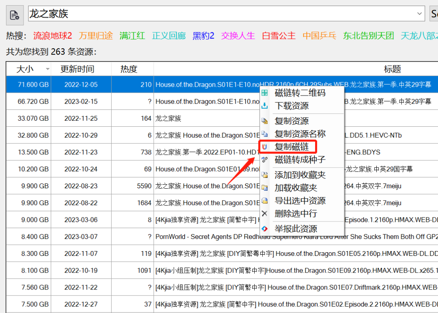The image size is (438, 313).
Task: Click the icon beside 添加到收藏夹
Action: pos(264,175)
